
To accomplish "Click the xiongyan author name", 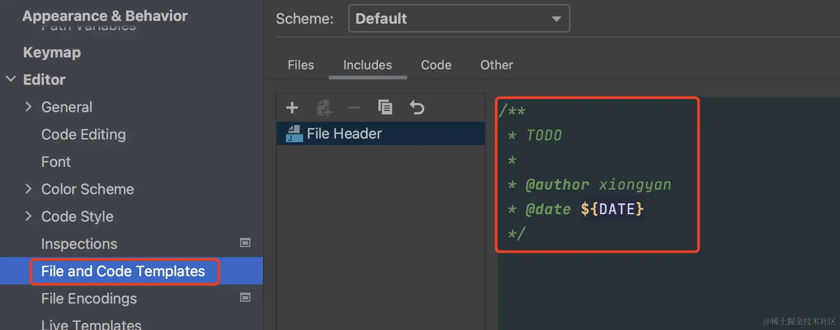I will click(x=635, y=185).
